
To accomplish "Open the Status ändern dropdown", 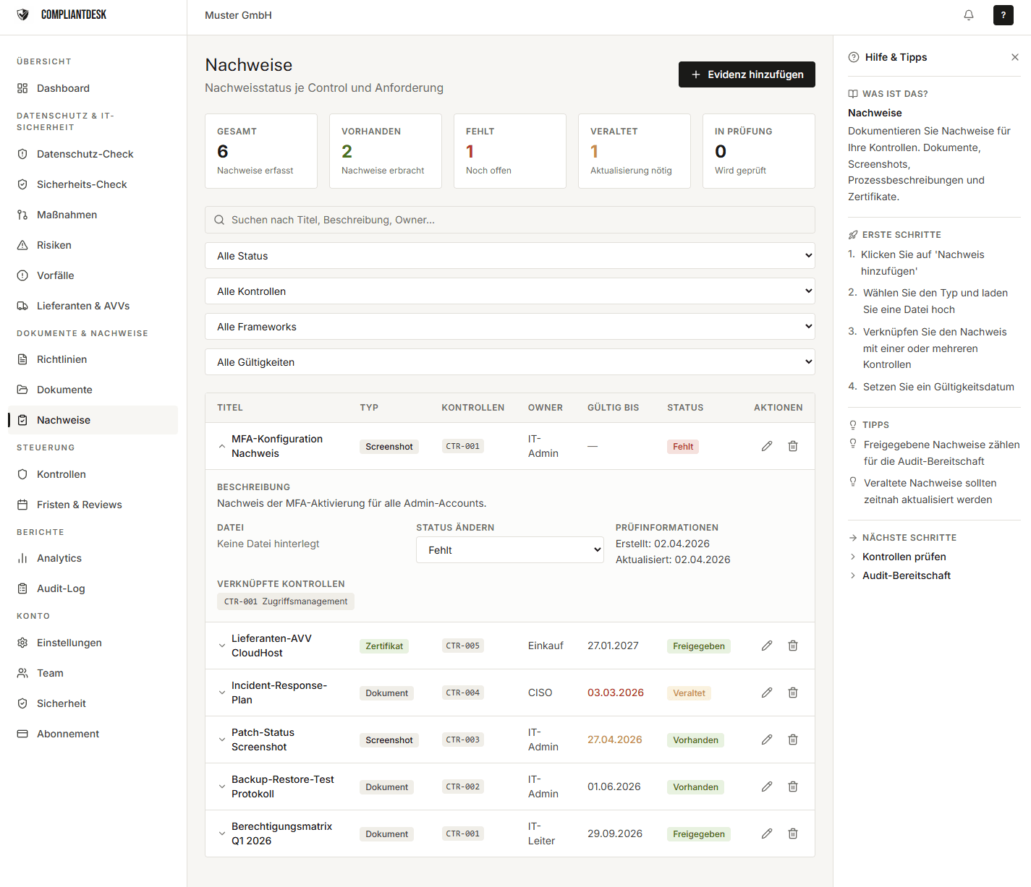I will [509, 550].
